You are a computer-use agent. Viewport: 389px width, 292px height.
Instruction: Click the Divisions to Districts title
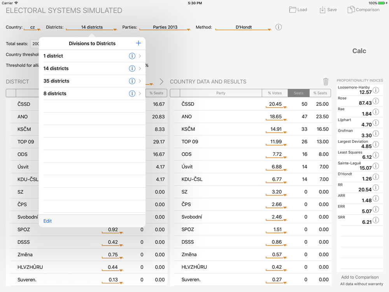coord(92,44)
